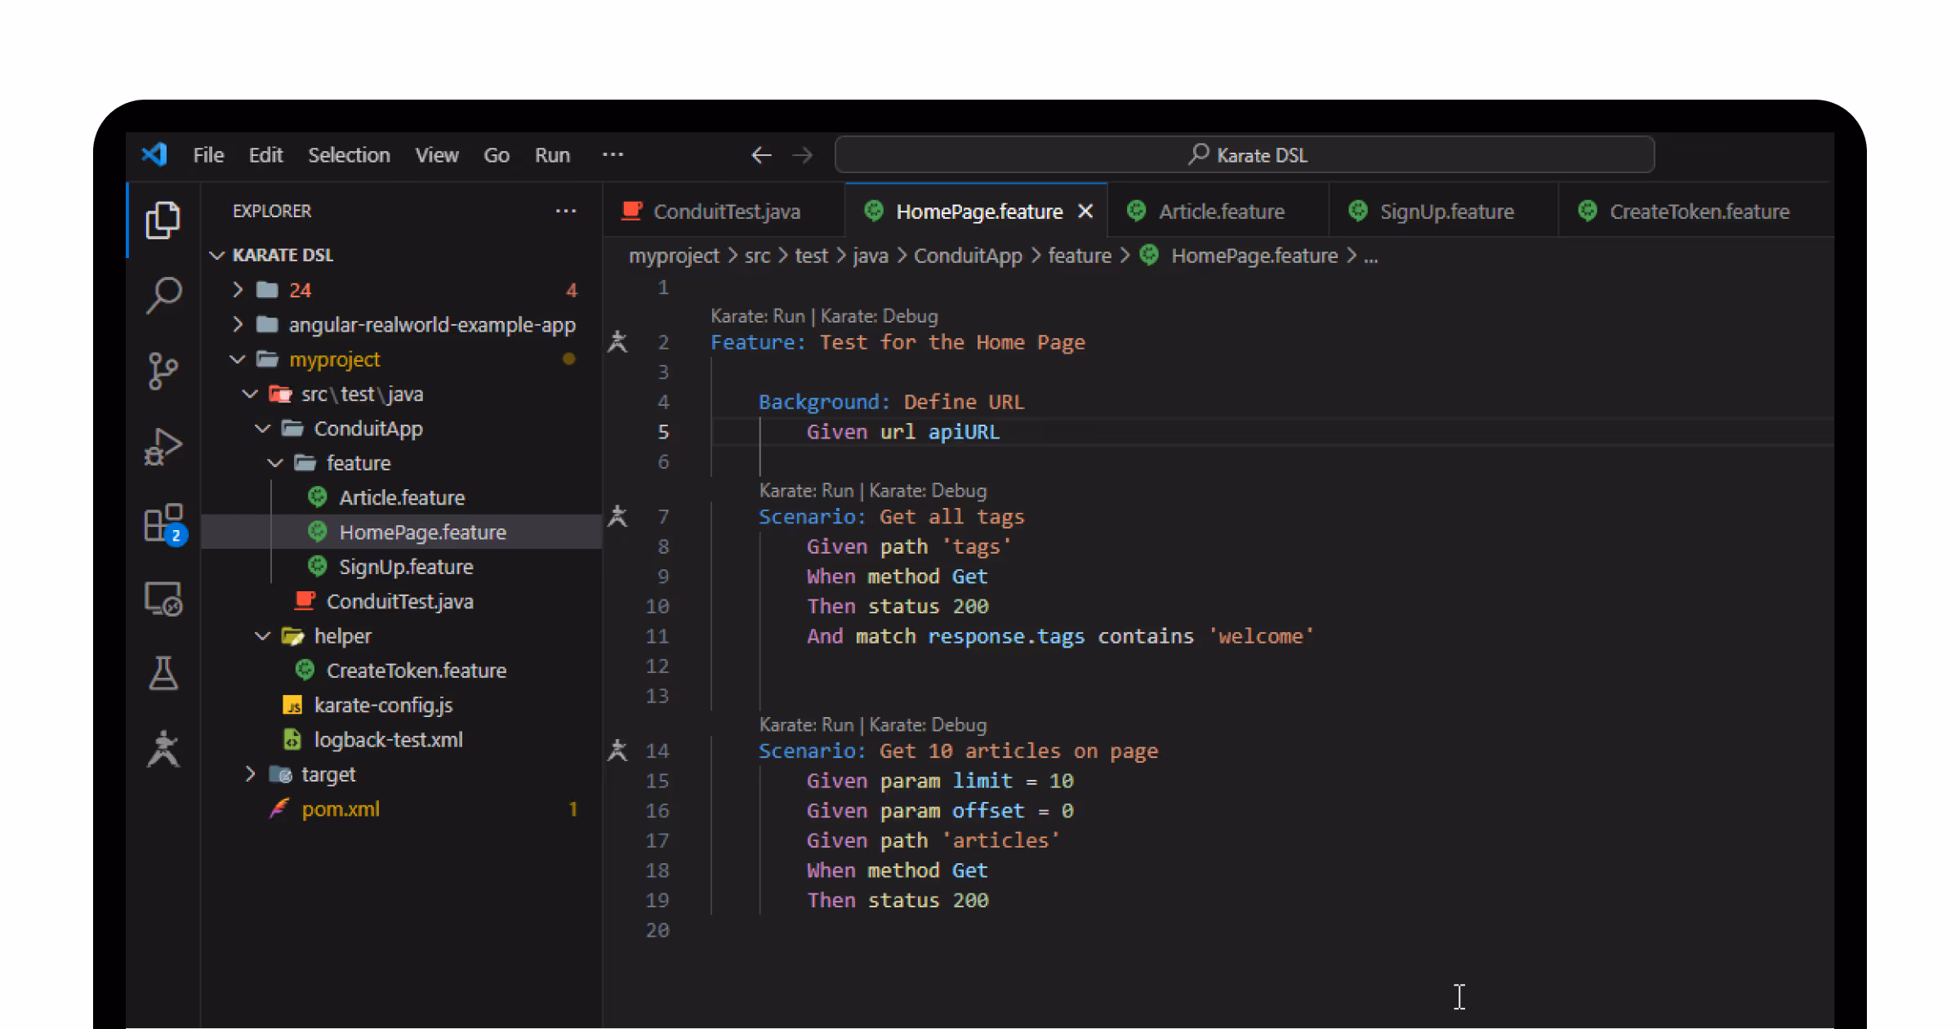Viewport: 1960px width, 1029px height.
Task: Open the Karate sidebar view icon
Action: click(163, 749)
